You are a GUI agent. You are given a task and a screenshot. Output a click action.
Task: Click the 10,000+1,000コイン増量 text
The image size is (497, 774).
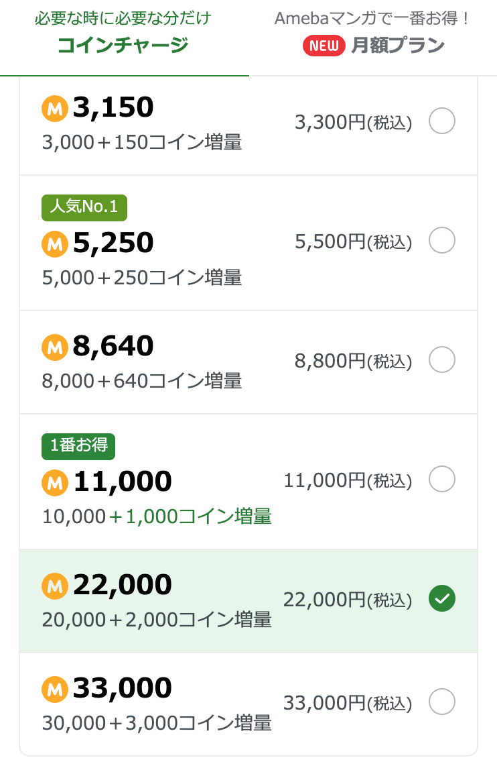pos(157,516)
